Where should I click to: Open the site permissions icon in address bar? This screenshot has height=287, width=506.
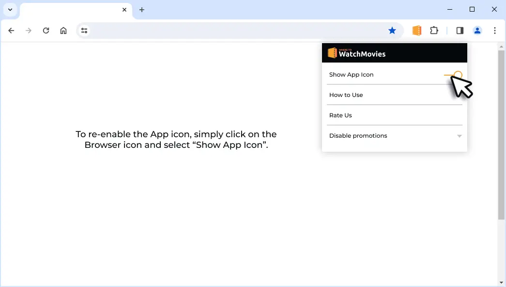pyautogui.click(x=84, y=30)
